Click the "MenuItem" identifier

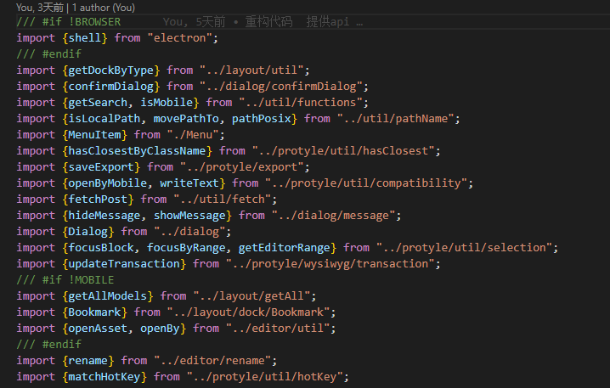pyautogui.click(x=94, y=135)
